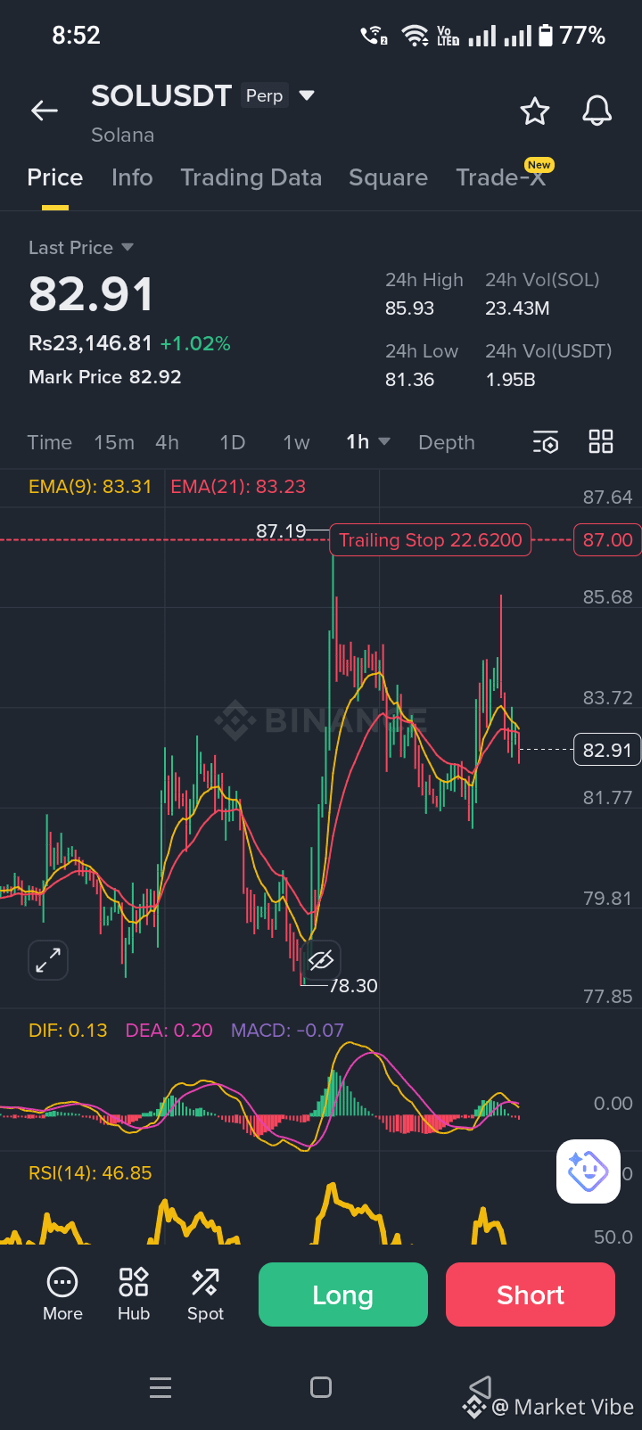Screen dimensions: 642x1430
Task: Open the four-square chart layout icon
Action: (x=601, y=441)
